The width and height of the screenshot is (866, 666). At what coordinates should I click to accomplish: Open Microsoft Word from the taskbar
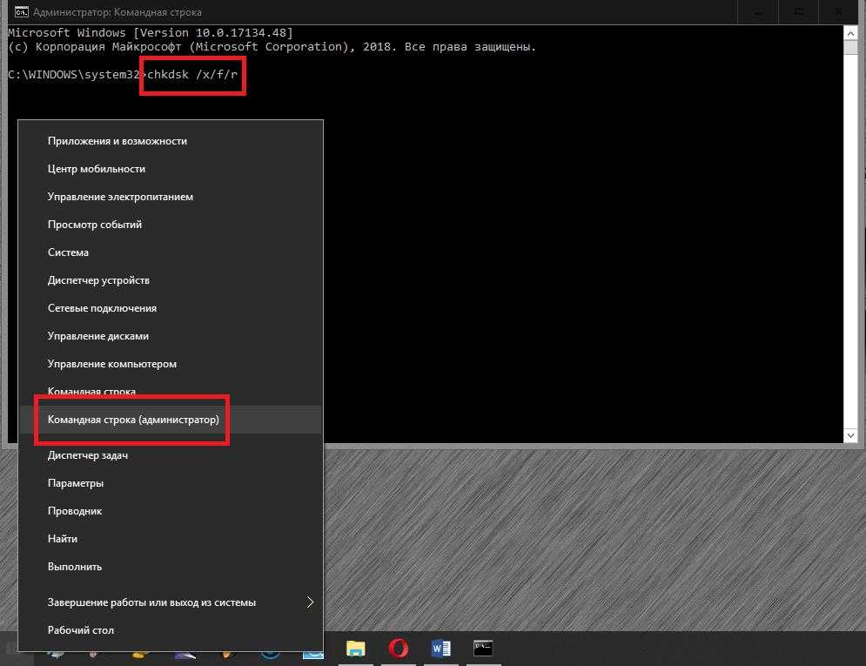441,649
